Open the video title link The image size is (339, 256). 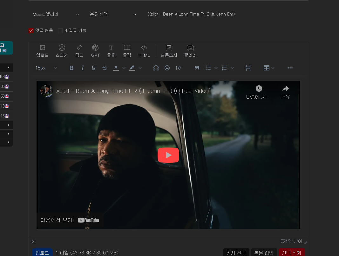(133, 91)
